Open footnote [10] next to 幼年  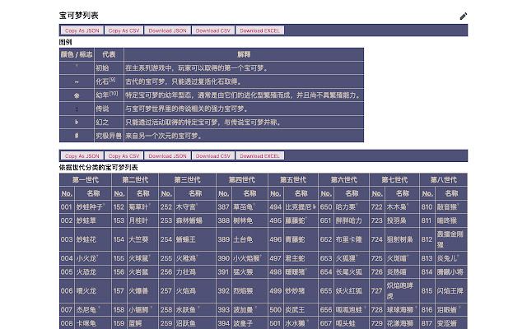click(114, 93)
